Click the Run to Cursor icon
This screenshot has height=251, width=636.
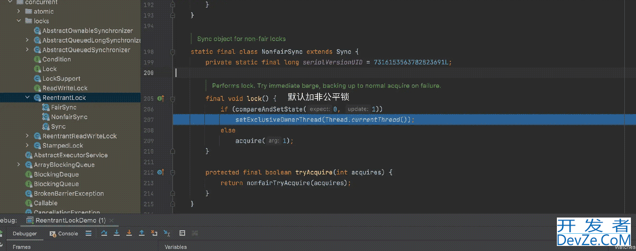(x=167, y=233)
